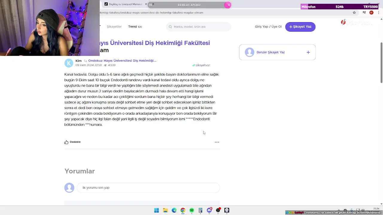Open Ondokuz Mayıs Üniversitesi Diş Hekimliği brand link
This screenshot has width=383, height=215.
tap(122, 61)
